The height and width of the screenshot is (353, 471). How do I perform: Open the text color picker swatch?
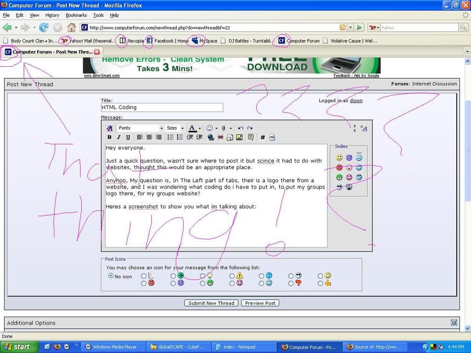tap(192, 128)
